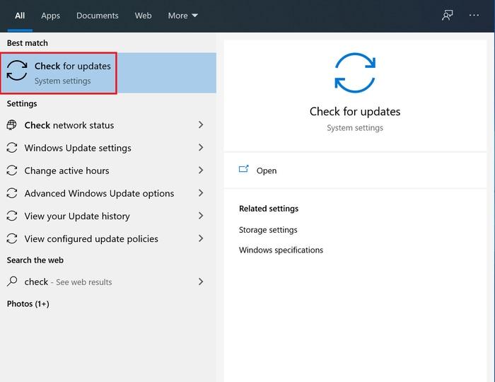Expand chevron next to web results for check
This screenshot has width=495, height=382.
point(201,282)
